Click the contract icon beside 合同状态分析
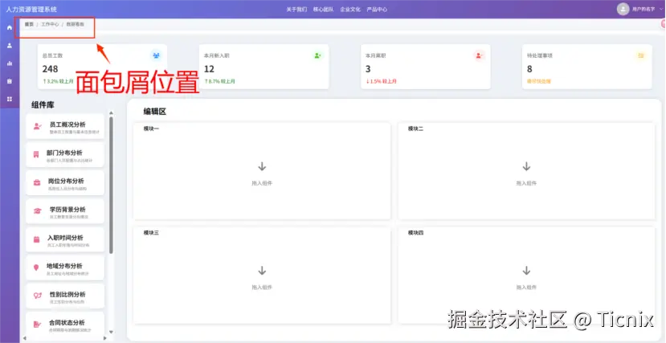The image size is (666, 343). (38, 325)
